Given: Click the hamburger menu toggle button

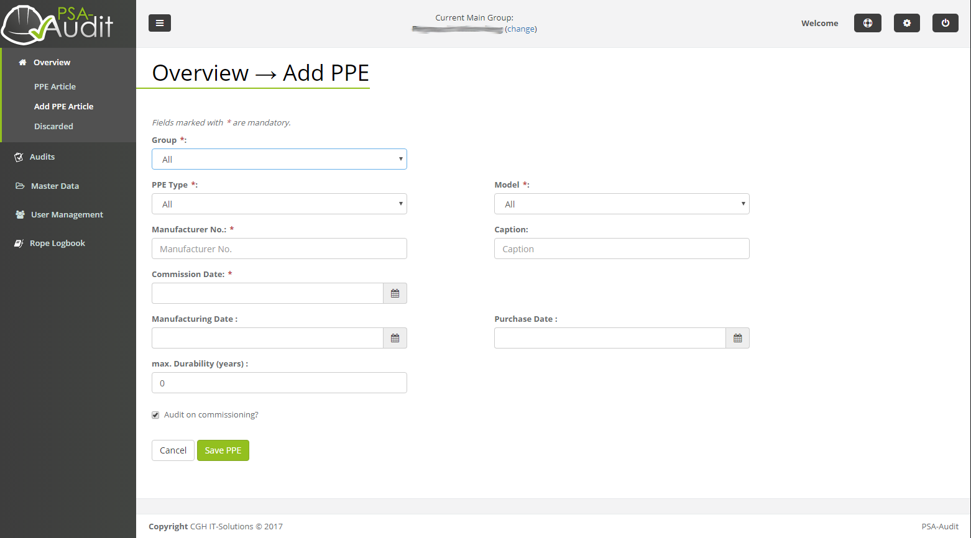Looking at the screenshot, I should (160, 23).
